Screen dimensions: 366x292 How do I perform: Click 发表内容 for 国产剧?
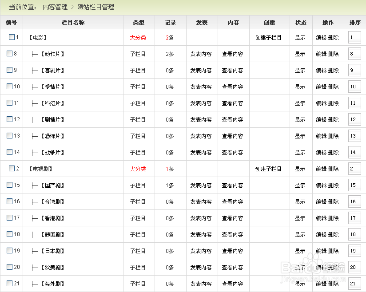201,185
